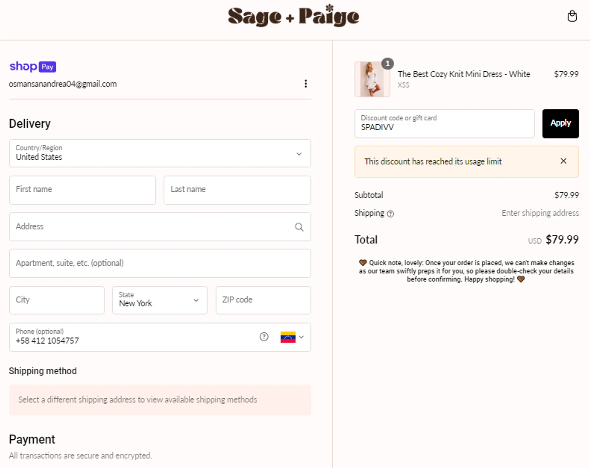Click the Payment heading
This screenshot has height=468, width=590.
point(32,439)
